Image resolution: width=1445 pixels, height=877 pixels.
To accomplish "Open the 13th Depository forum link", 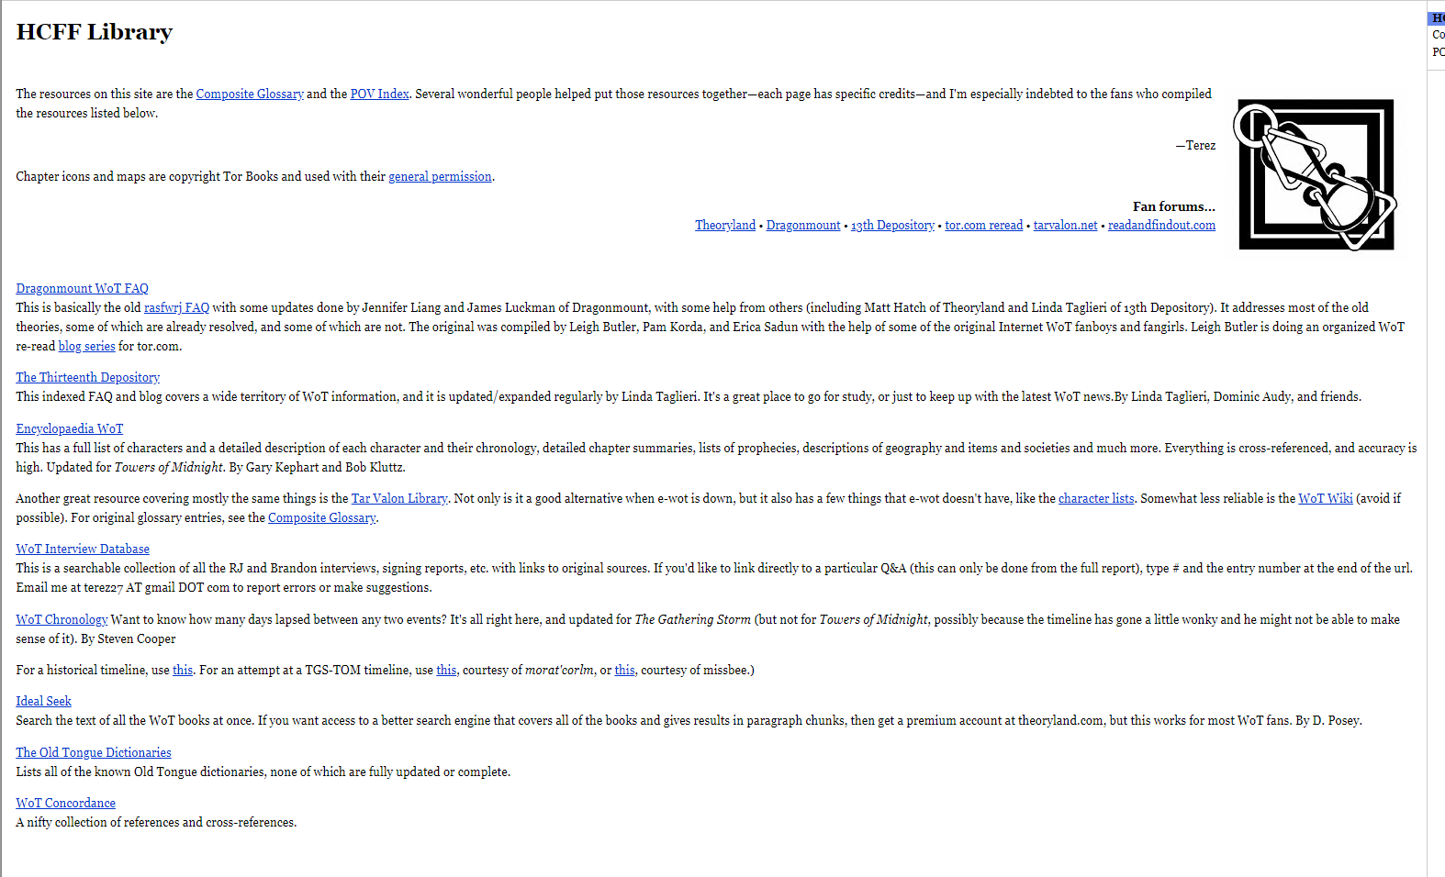I will pyautogui.click(x=892, y=225).
